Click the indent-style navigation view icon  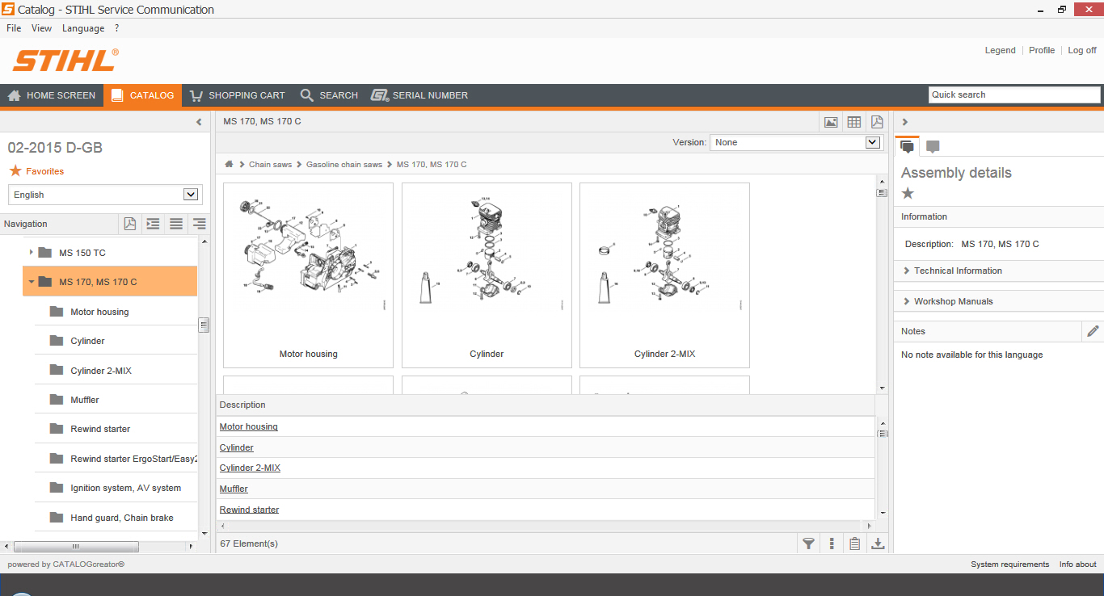[x=153, y=224]
